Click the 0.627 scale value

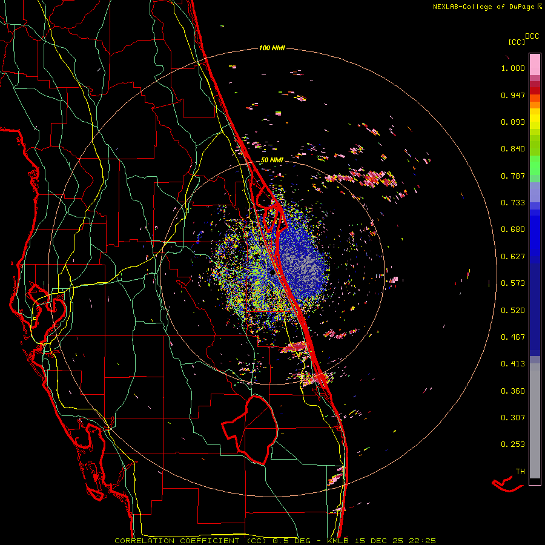pyautogui.click(x=513, y=257)
